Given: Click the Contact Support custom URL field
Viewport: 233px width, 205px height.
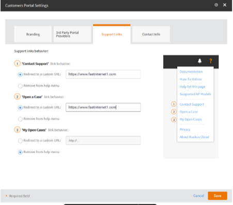Looking at the screenshot, I should point(103,74).
